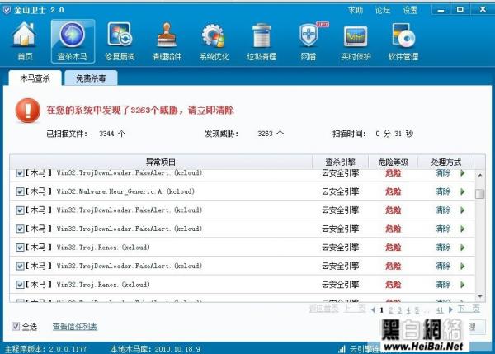Sort by the 异常项目 column header

(x=161, y=163)
